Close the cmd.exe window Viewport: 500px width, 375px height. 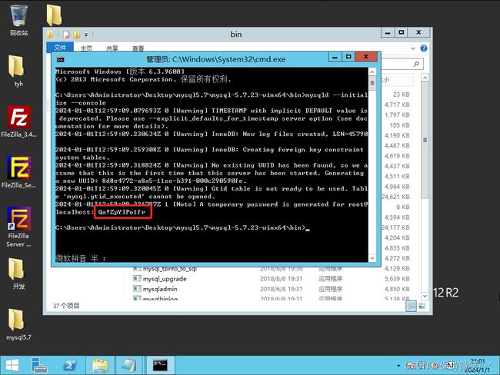[365, 57]
